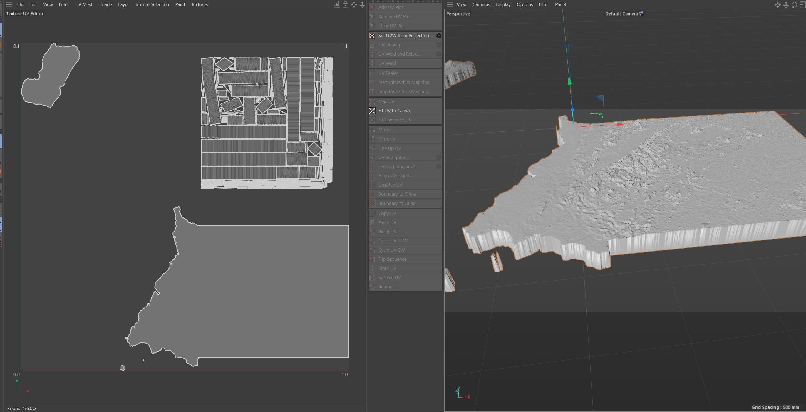
Task: Open the Texture Selection menu
Action: click(x=152, y=4)
